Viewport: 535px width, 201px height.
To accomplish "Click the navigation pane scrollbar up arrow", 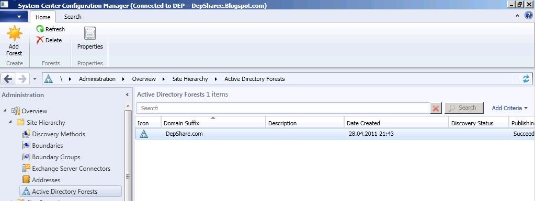I will pyautogui.click(x=128, y=105).
